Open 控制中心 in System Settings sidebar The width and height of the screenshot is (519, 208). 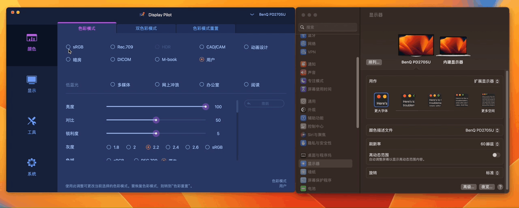tap(312, 126)
